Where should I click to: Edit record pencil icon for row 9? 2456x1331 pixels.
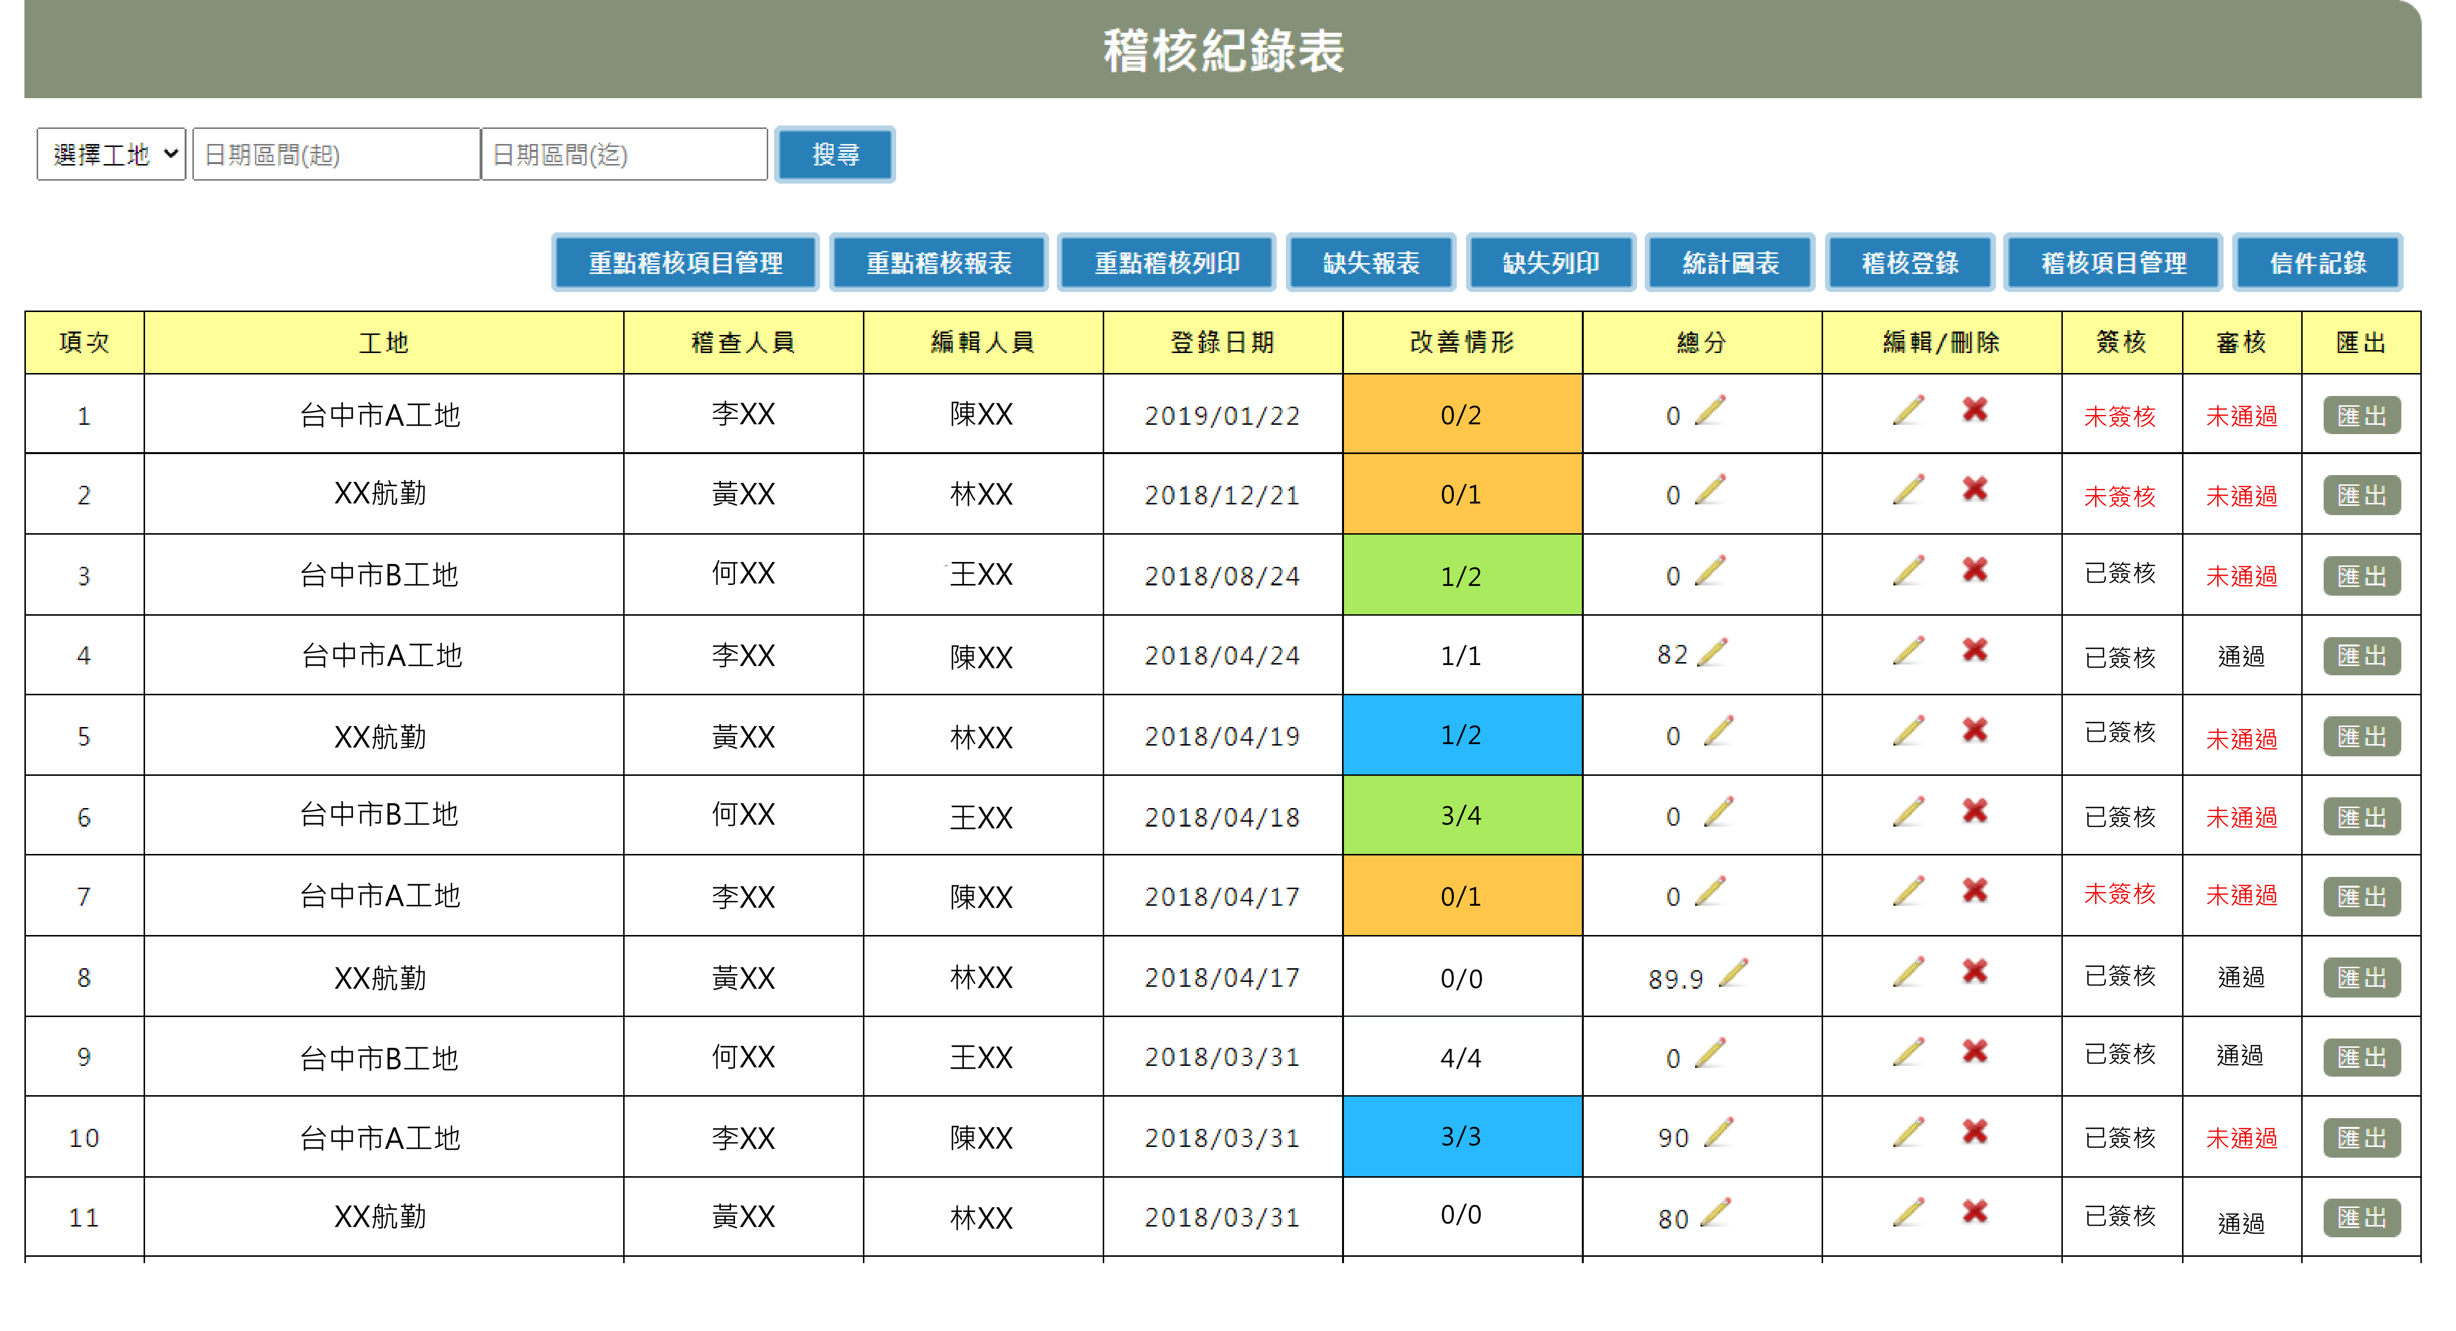pos(1909,1052)
